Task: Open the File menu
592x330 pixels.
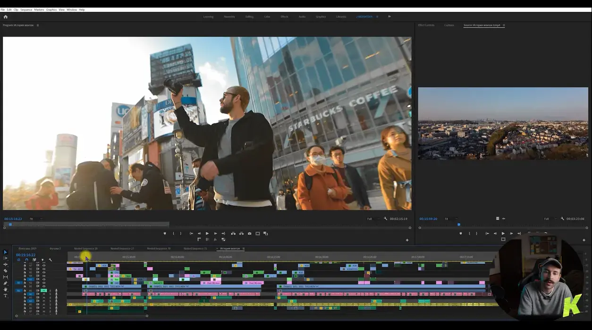Action: coord(3,9)
